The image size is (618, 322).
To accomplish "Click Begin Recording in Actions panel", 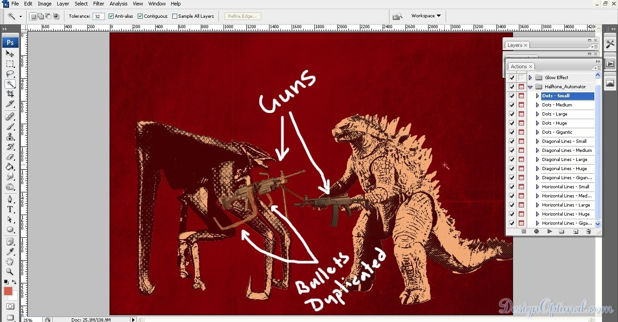I will pos(536,231).
